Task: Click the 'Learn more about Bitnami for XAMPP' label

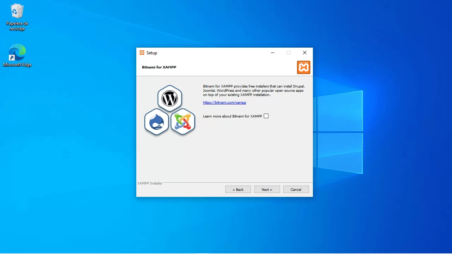Action: click(x=233, y=116)
